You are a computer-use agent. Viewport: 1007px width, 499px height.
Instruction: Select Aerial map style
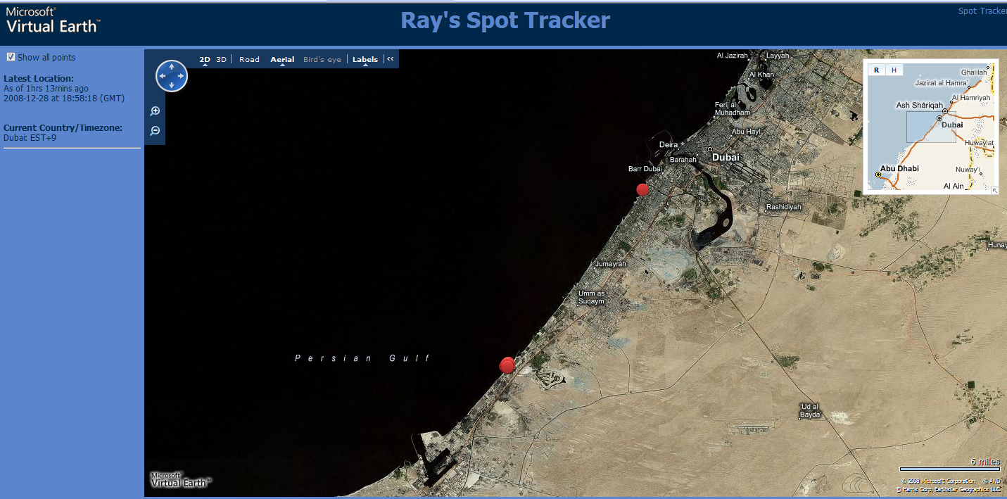282,60
